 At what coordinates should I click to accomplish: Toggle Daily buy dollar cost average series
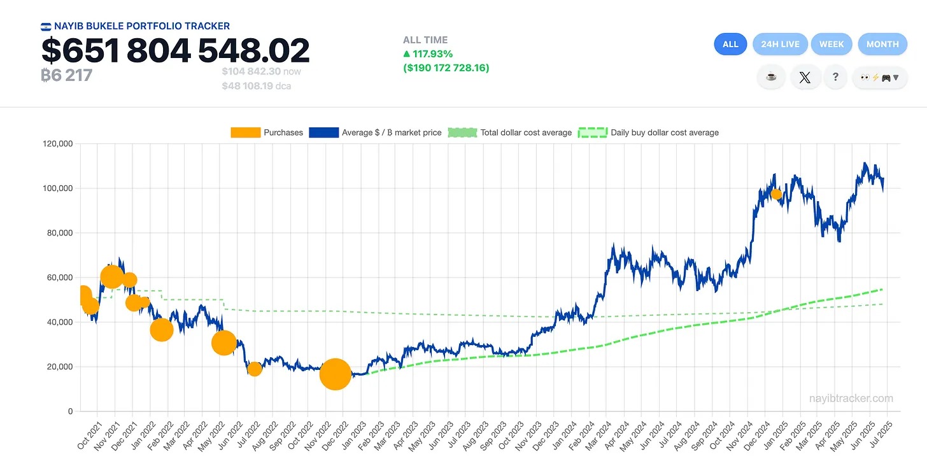click(648, 132)
